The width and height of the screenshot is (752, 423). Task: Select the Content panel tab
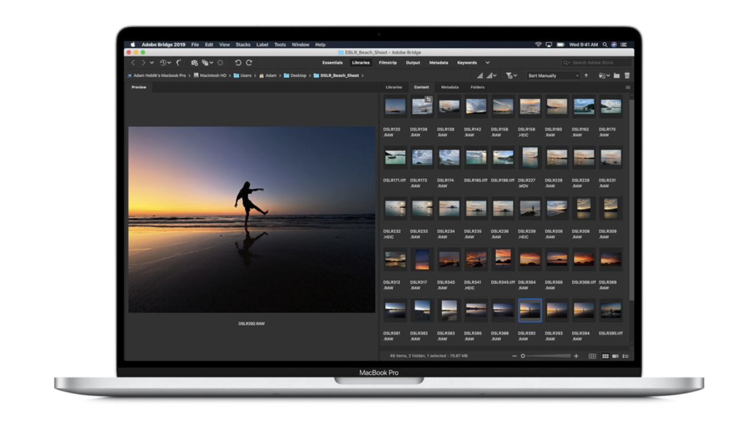[x=422, y=87]
